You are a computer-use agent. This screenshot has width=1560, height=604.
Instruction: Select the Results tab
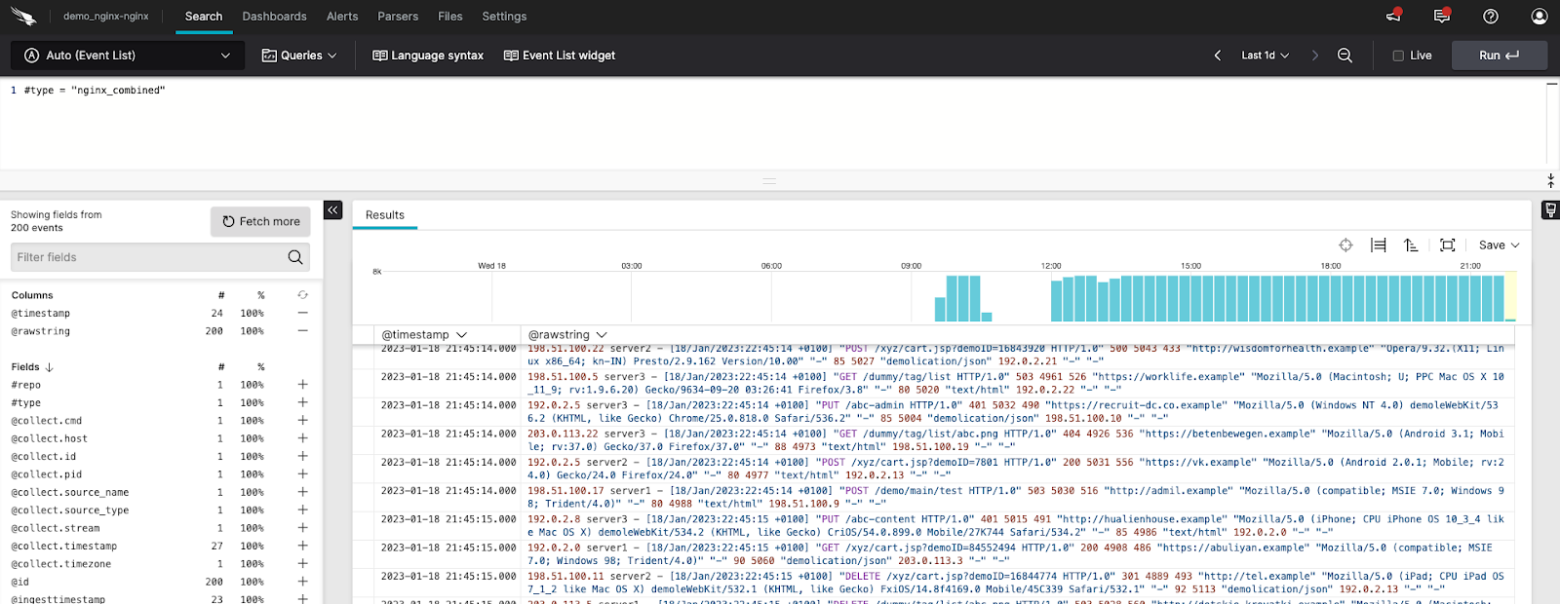click(x=385, y=215)
